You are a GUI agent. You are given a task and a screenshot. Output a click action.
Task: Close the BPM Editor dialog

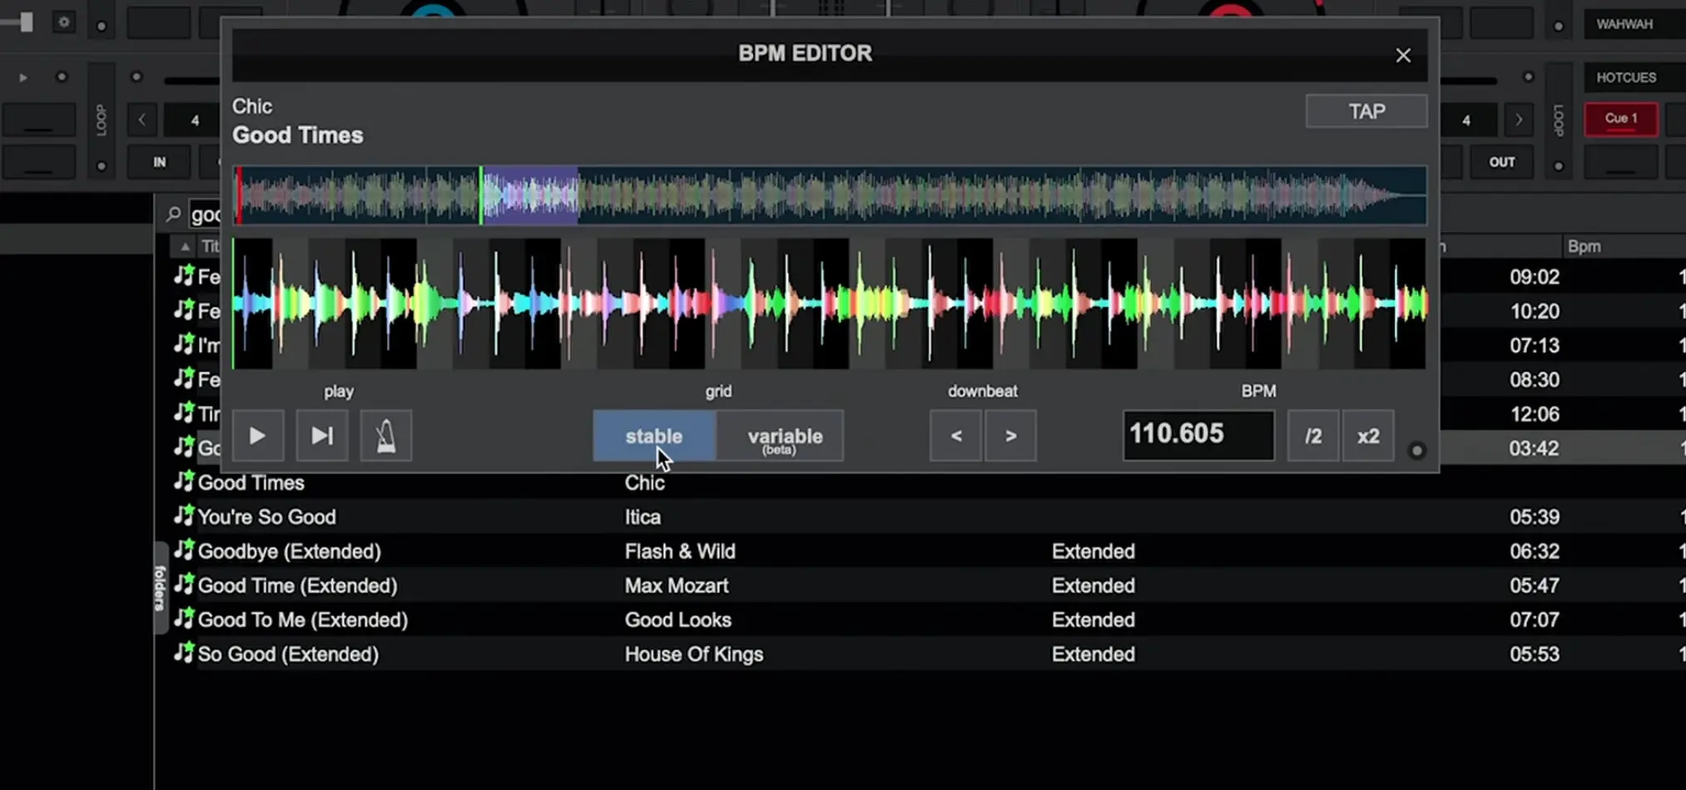(1402, 56)
